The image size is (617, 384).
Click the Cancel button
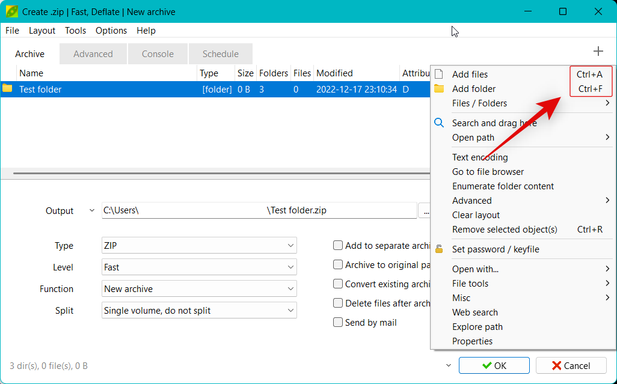point(571,365)
